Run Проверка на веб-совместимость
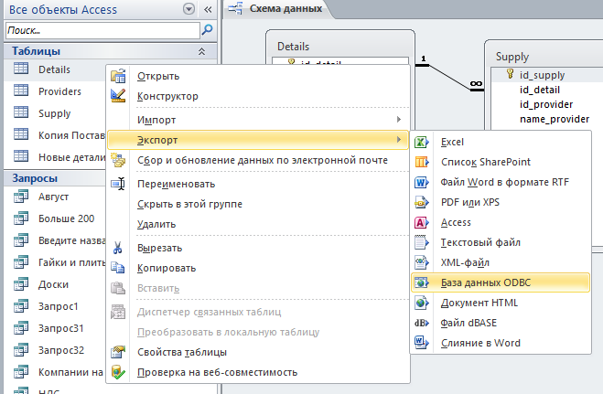The height and width of the screenshot is (394, 603). tap(258, 372)
